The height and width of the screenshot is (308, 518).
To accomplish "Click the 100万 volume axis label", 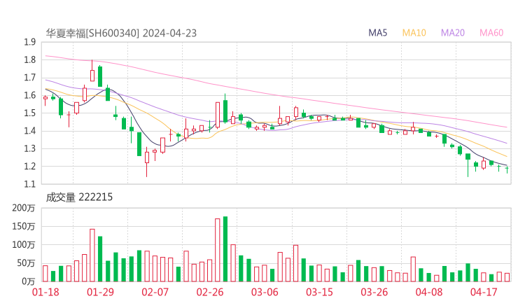I will click(24, 244).
